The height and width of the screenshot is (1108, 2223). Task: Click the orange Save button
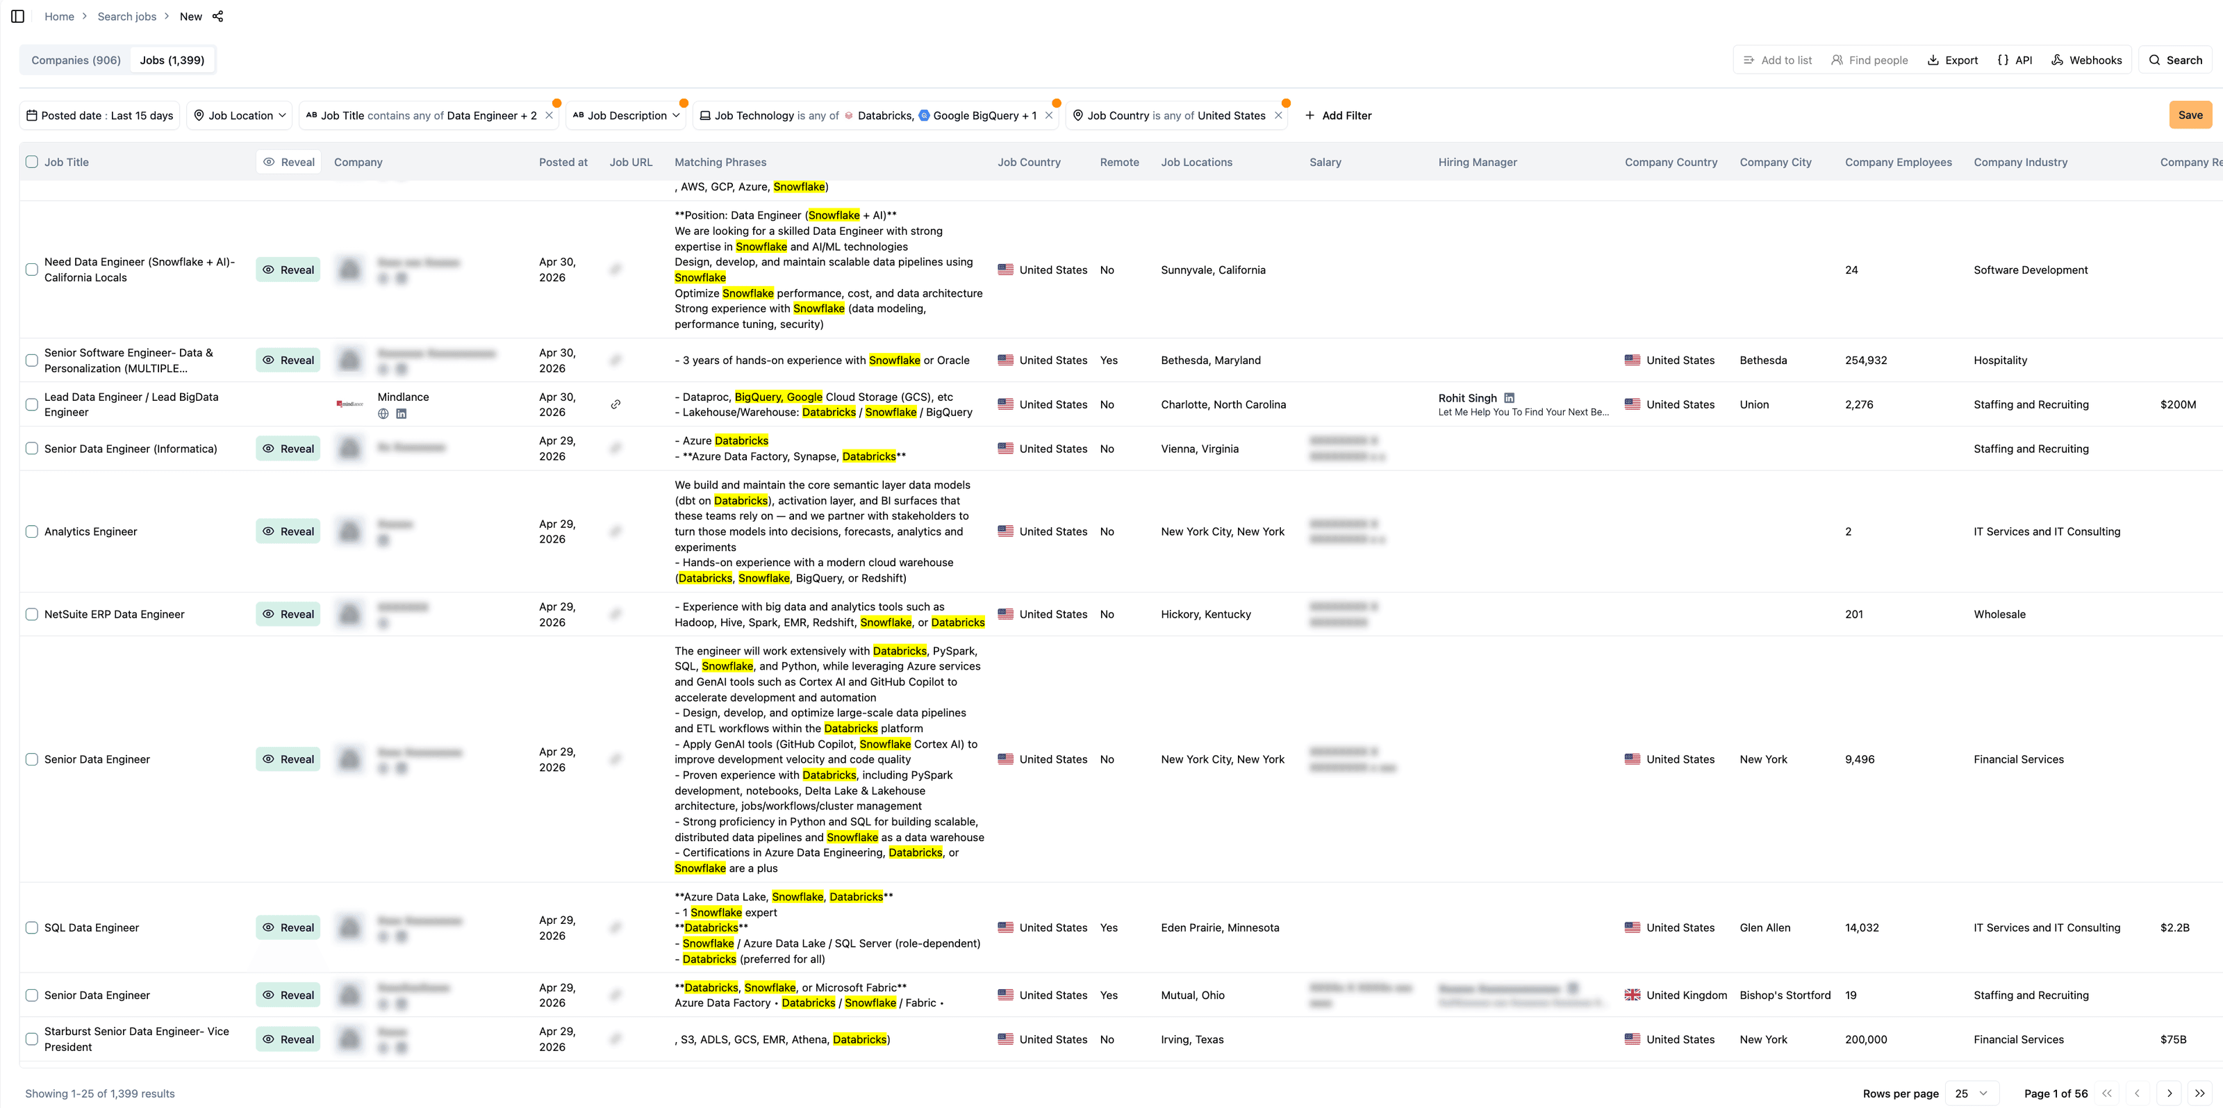pyautogui.click(x=2190, y=115)
